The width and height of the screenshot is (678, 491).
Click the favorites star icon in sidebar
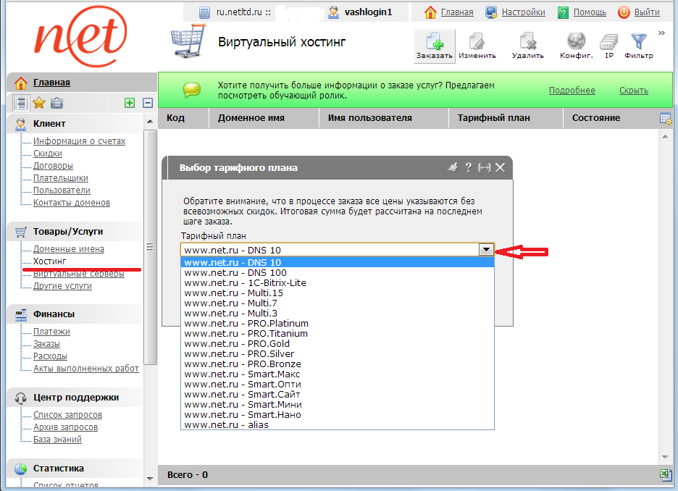point(39,103)
